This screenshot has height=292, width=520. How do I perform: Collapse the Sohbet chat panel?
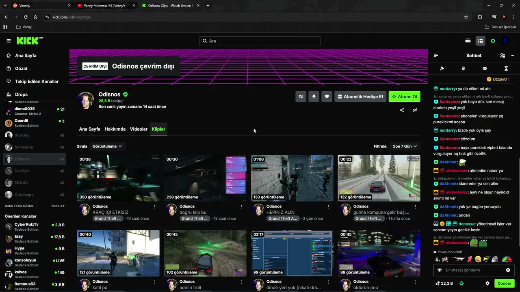pyautogui.click(x=436, y=56)
